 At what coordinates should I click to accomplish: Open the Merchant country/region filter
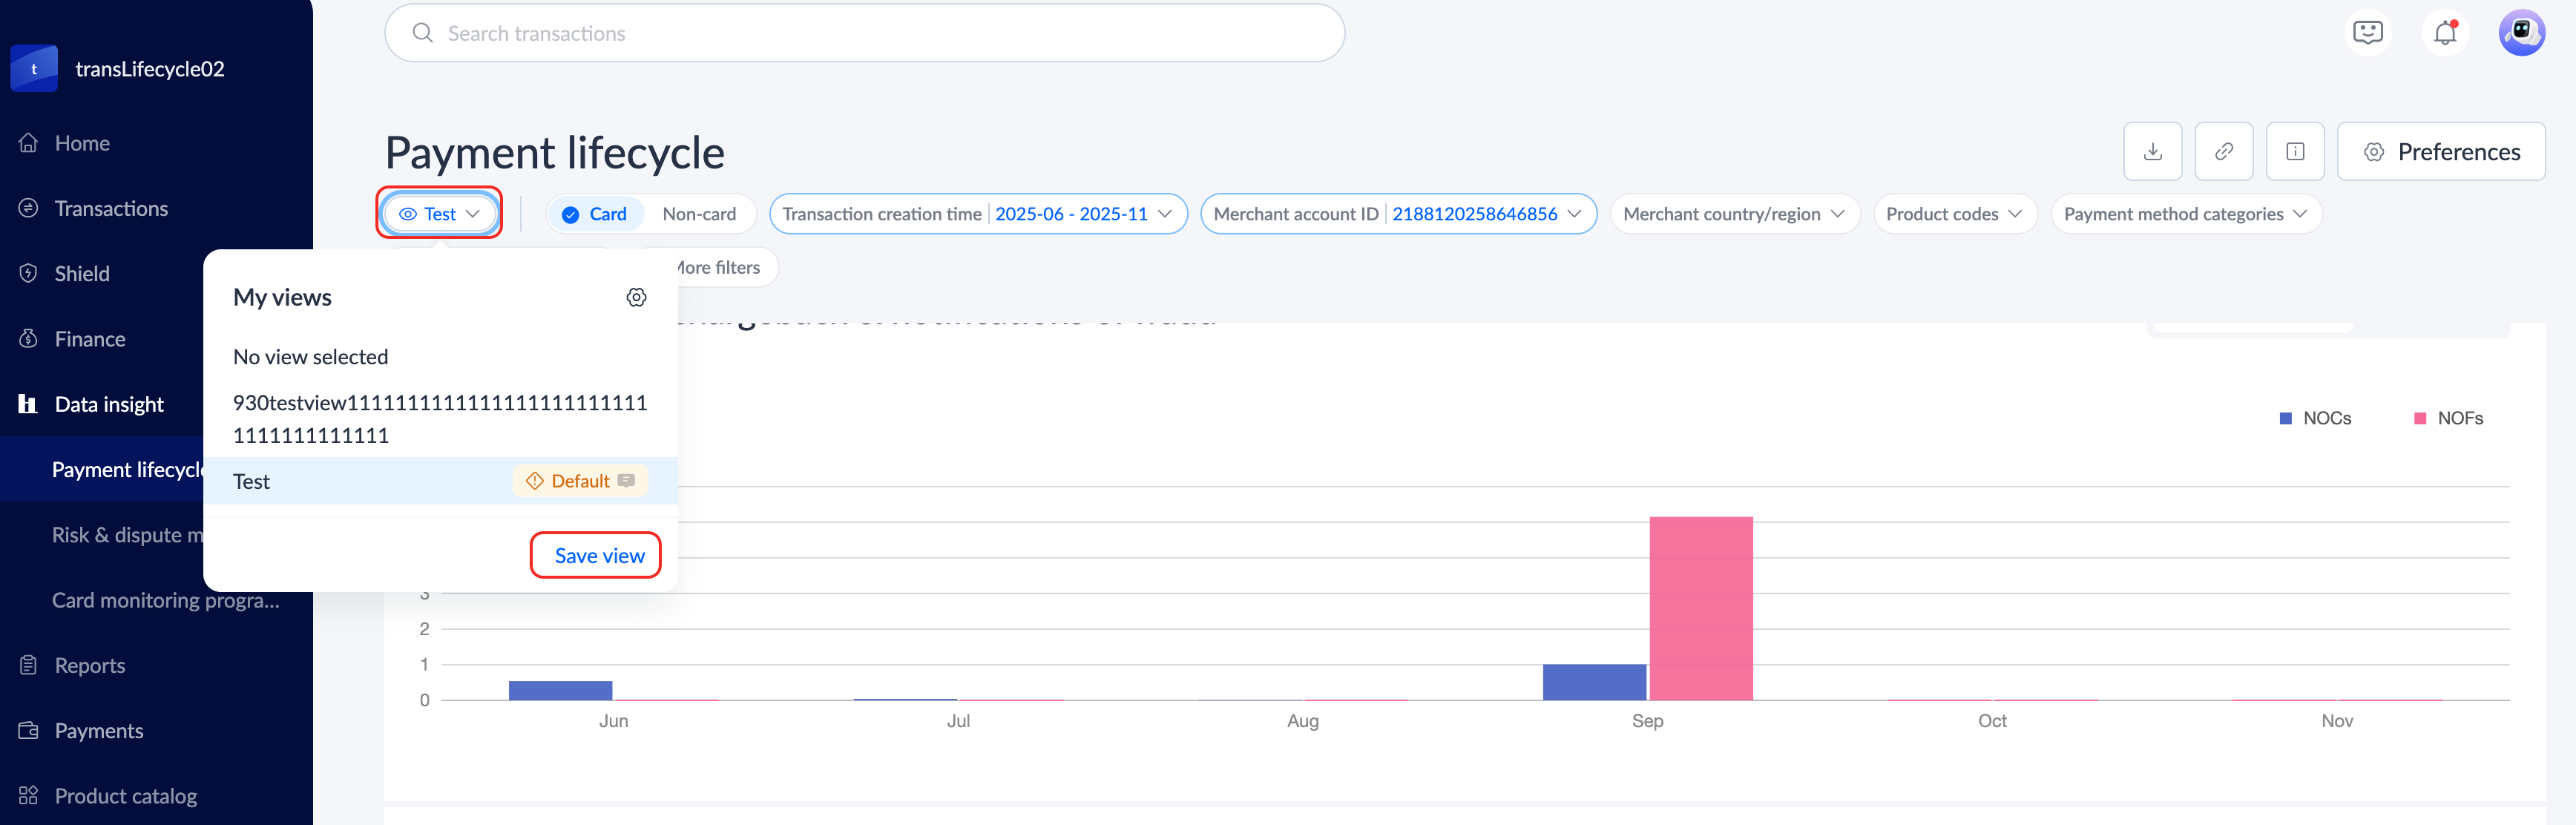tap(1733, 214)
